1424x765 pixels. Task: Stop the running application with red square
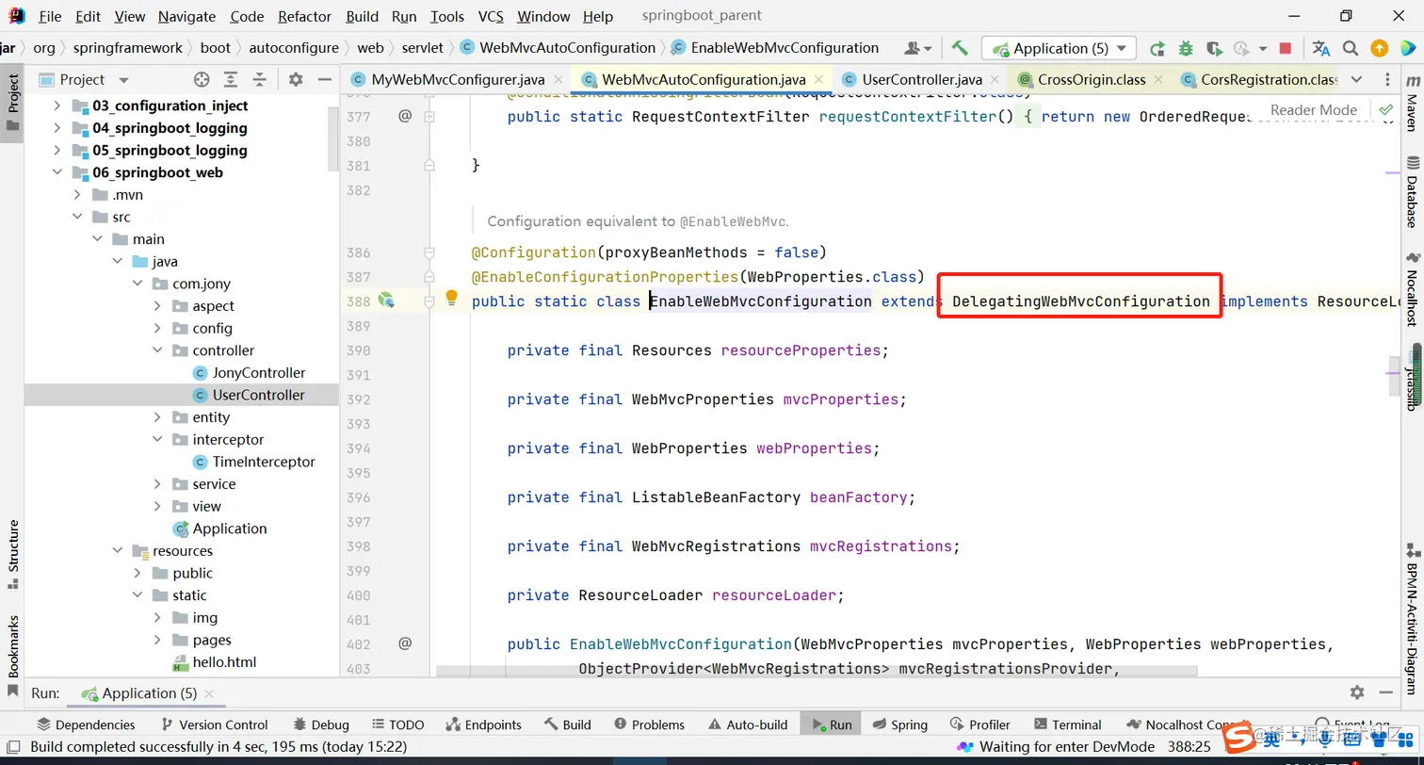[x=1286, y=48]
